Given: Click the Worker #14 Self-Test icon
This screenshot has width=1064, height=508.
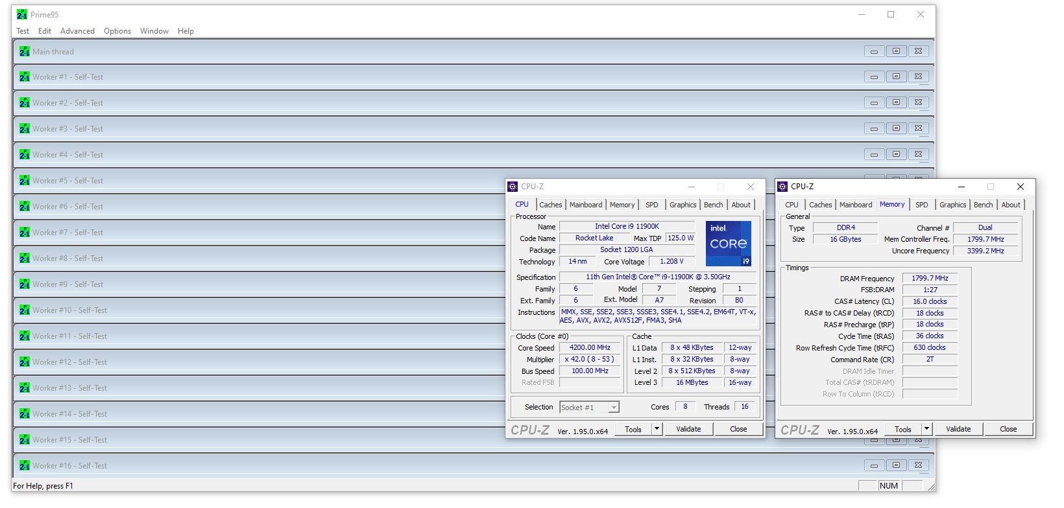Looking at the screenshot, I should coord(25,413).
